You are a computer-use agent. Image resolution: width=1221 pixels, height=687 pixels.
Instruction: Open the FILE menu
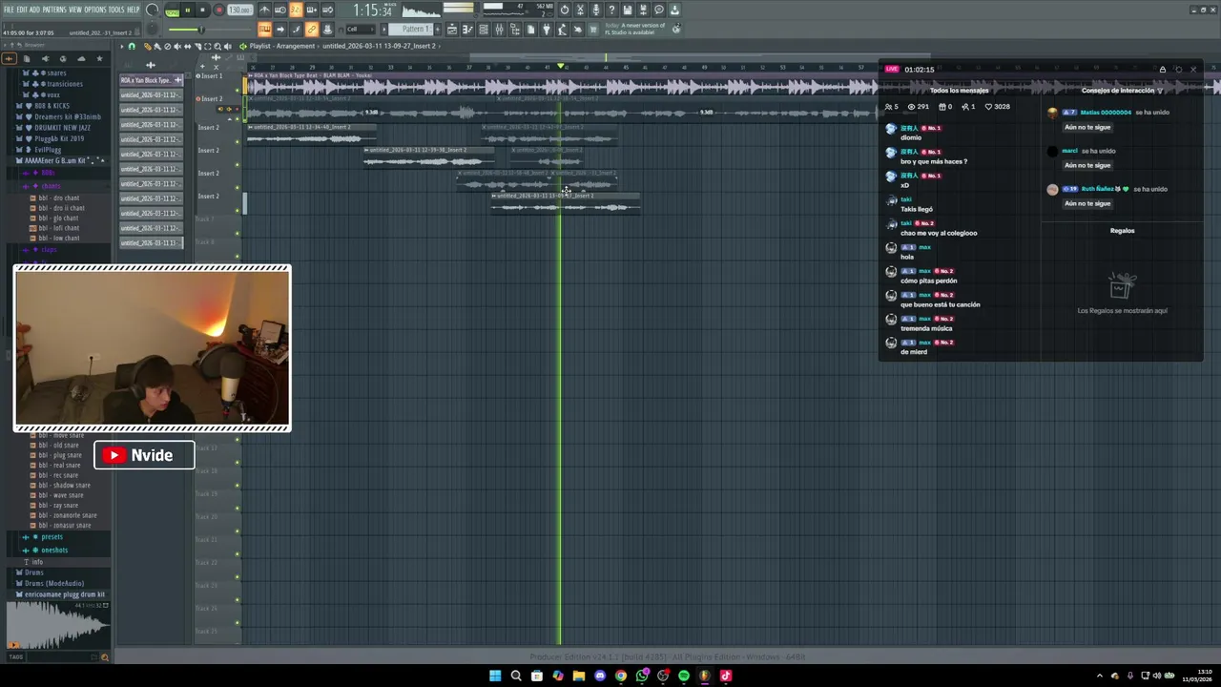point(9,10)
